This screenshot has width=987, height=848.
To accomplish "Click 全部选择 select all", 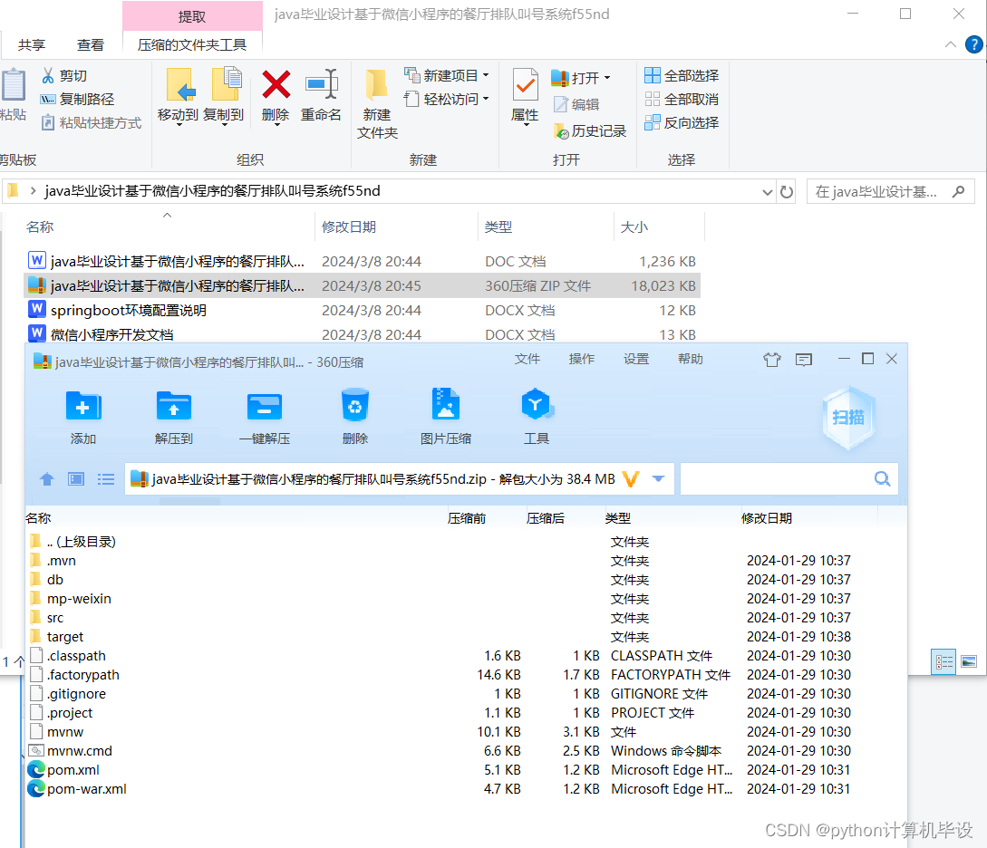I will [682, 75].
